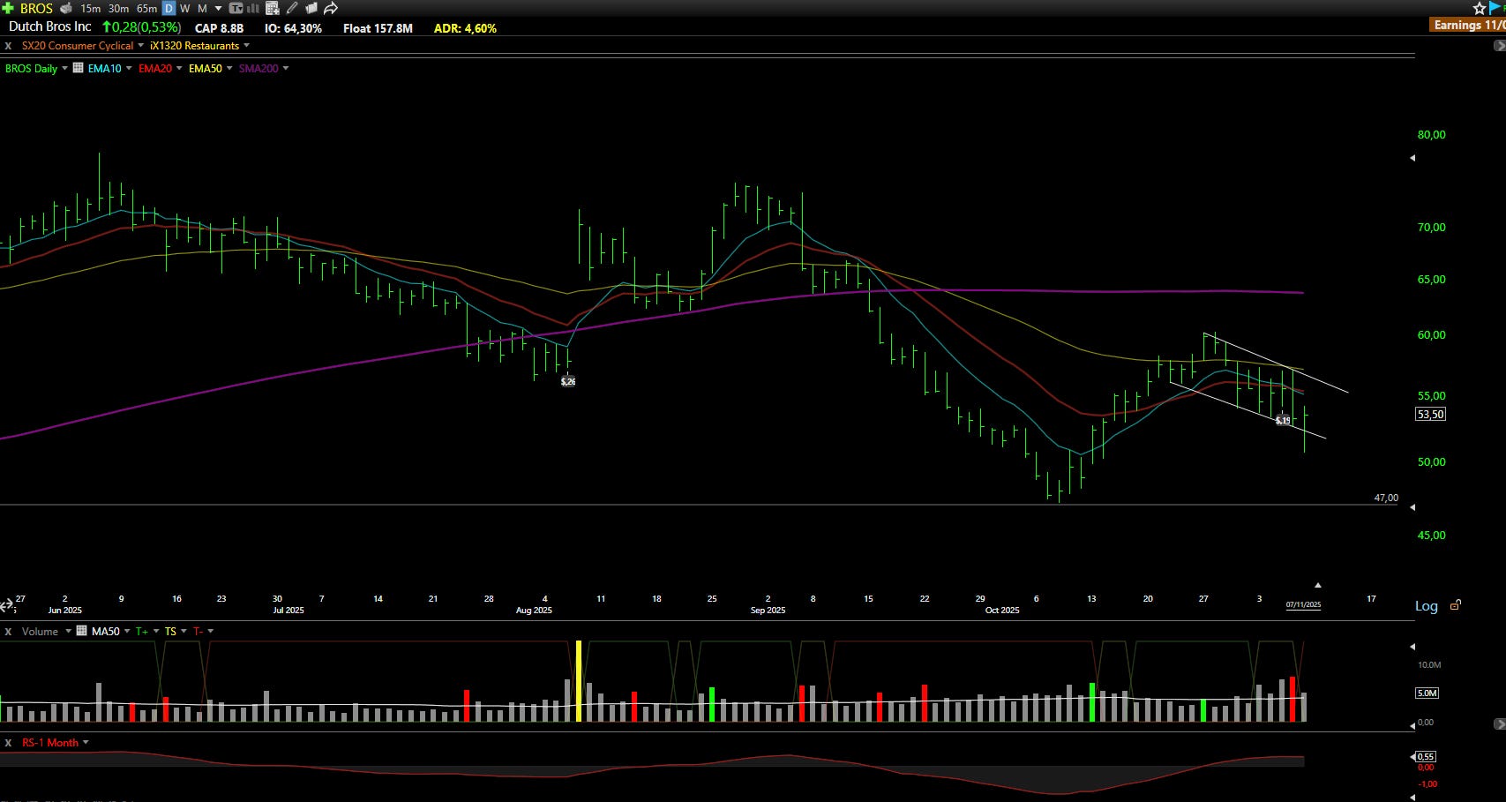Open the TS indicator dropdown arrow
Image resolution: width=1506 pixels, height=802 pixels.
click(184, 631)
